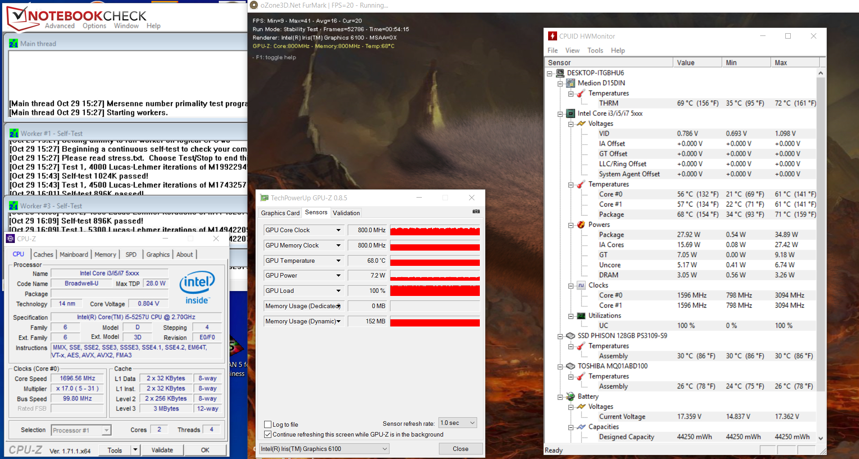The image size is (859, 459).
Task: Toggle the 'Log to file' checkbox
Action: (268, 424)
